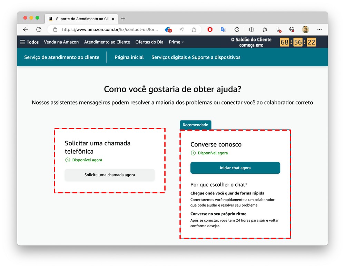345x268 pixels.
Task: Click the Converse conosco heading
Action: (x=216, y=144)
